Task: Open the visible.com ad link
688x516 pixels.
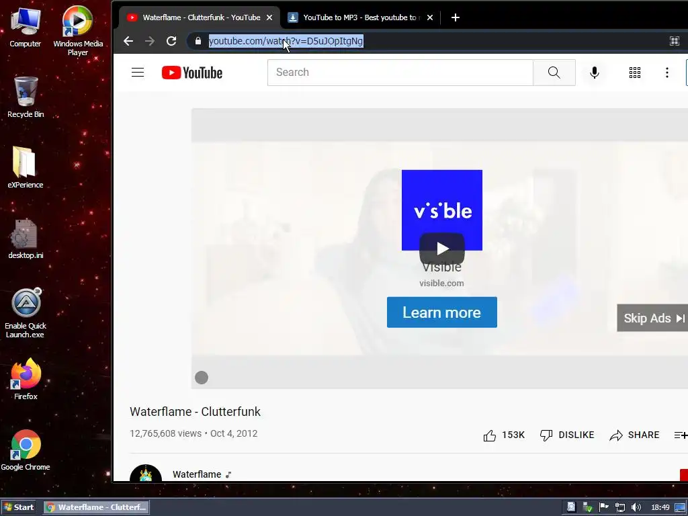Action: point(441,283)
